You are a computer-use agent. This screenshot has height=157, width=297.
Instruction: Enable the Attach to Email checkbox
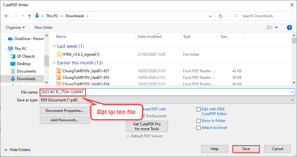click(198, 128)
